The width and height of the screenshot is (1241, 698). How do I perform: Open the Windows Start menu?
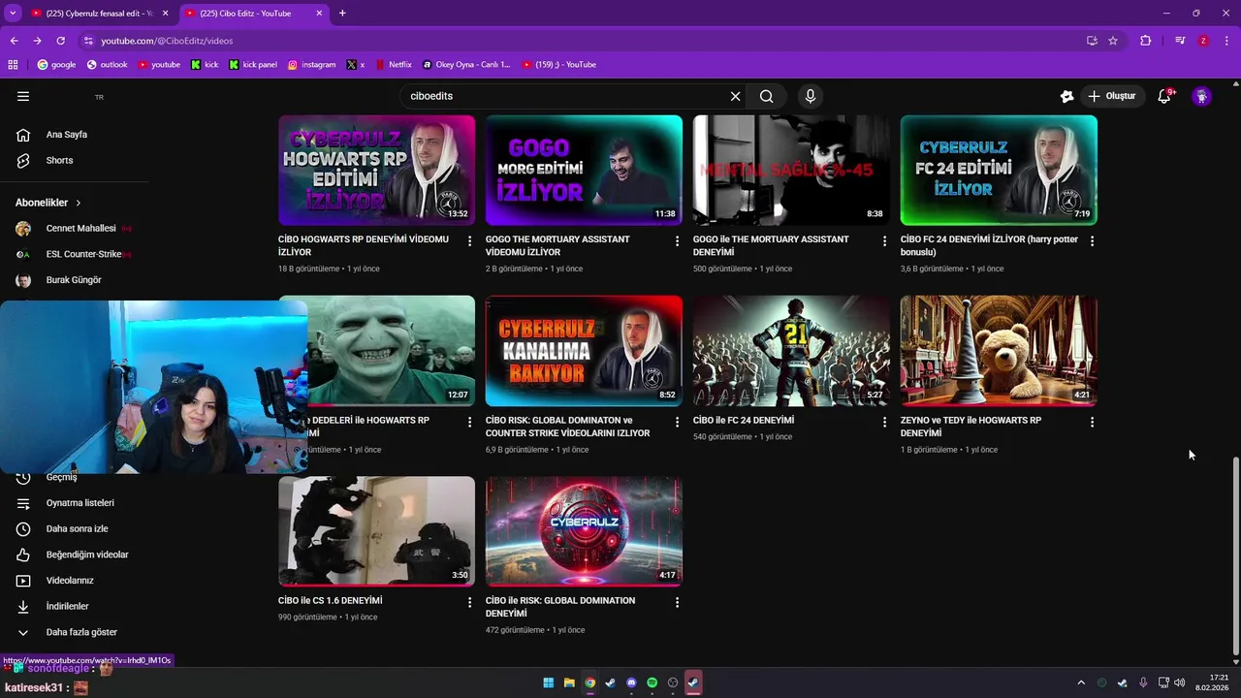tap(549, 682)
